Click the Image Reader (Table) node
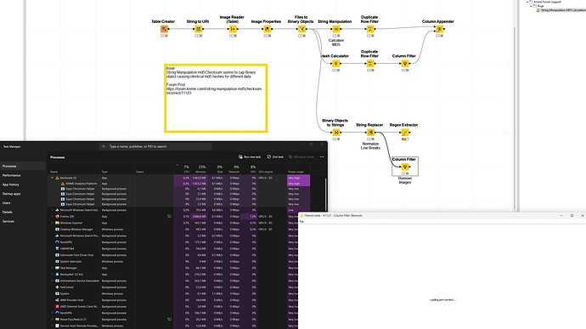This screenshot has width=586, height=329. coord(233,29)
